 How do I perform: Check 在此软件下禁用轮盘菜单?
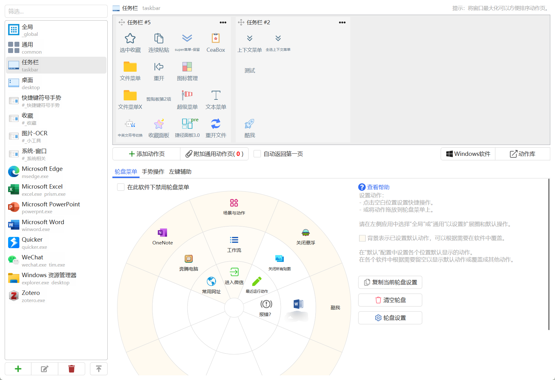[x=121, y=187]
